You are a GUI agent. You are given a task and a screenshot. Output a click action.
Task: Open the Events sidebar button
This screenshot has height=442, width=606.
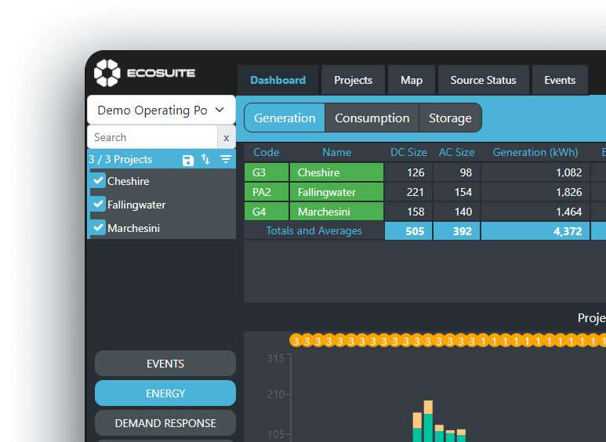tap(165, 364)
